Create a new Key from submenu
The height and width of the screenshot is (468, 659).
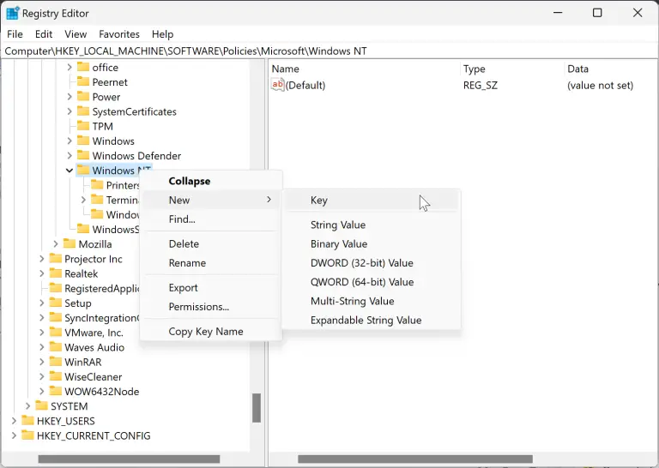coord(372,201)
